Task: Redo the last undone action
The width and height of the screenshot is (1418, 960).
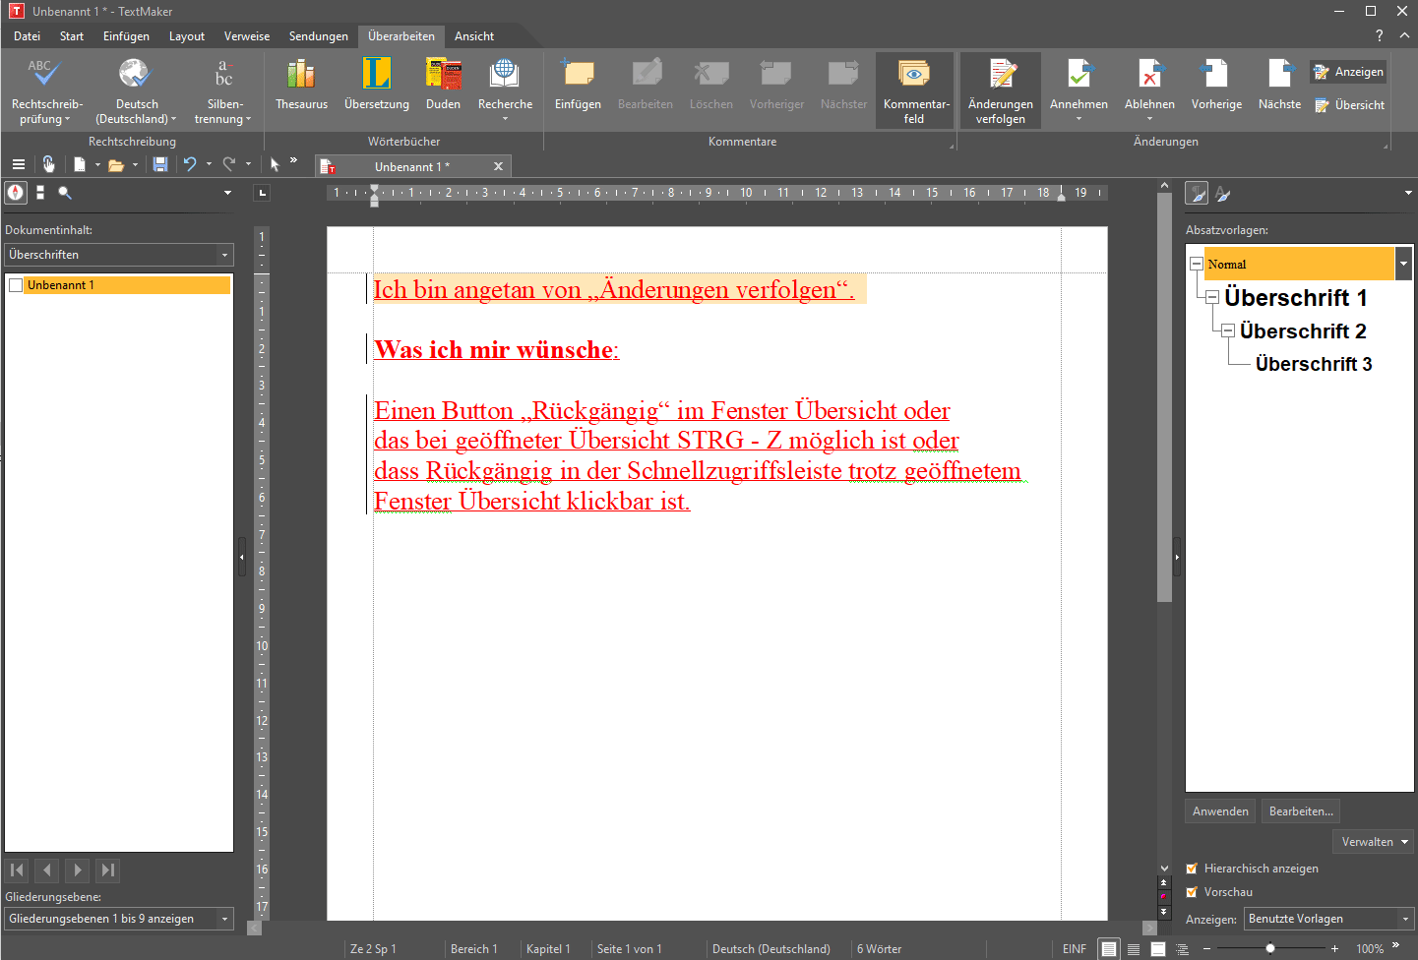Action: [229, 165]
